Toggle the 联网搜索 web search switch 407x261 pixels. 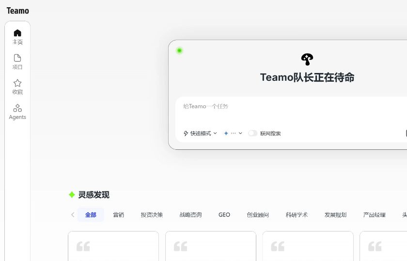(x=252, y=133)
